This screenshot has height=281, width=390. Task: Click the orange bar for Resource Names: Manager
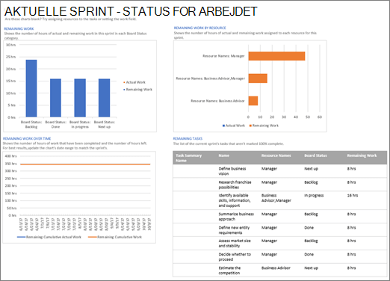point(276,56)
